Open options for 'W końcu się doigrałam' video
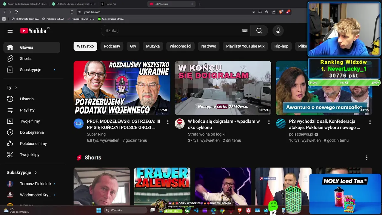Screen dimensions: 382x215 [x=269, y=122]
